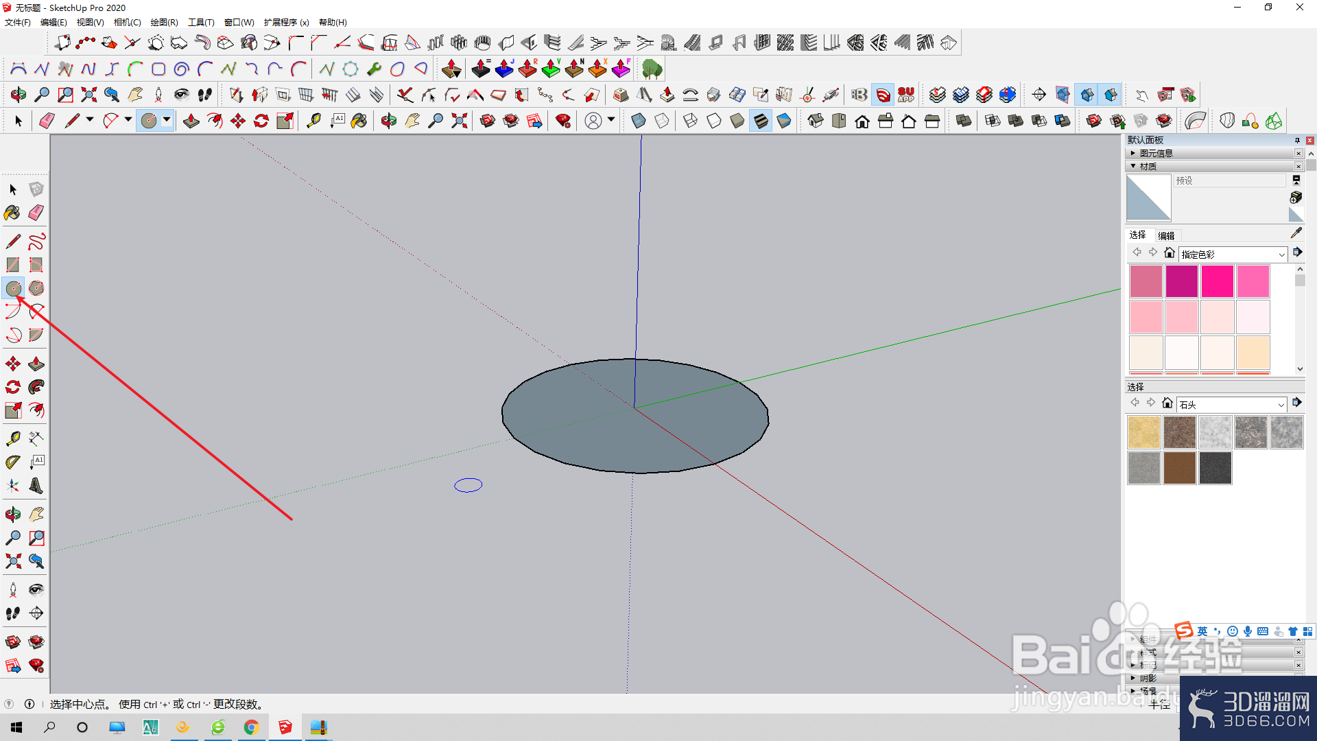Open the 石头 material library dropdown

(1231, 405)
